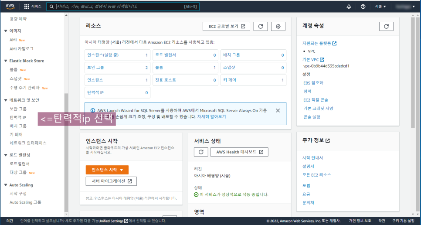Image resolution: width=421 pixels, height=225 pixels.
Task: Open 추가 정보 external link icon
Action: [328, 140]
